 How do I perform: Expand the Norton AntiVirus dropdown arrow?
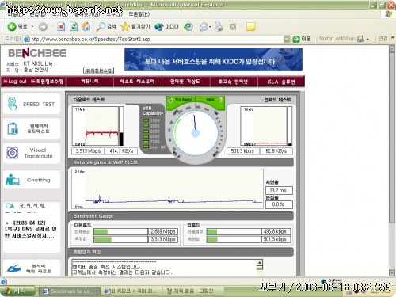(367, 39)
